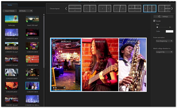177x108 pixels.
Task: Choose layout with one left and stacked right frames
Action: pyautogui.click(x=165, y=8)
